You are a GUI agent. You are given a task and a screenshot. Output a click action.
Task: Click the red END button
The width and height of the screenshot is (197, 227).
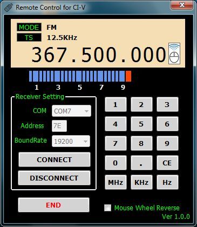pyautogui.click(x=53, y=205)
